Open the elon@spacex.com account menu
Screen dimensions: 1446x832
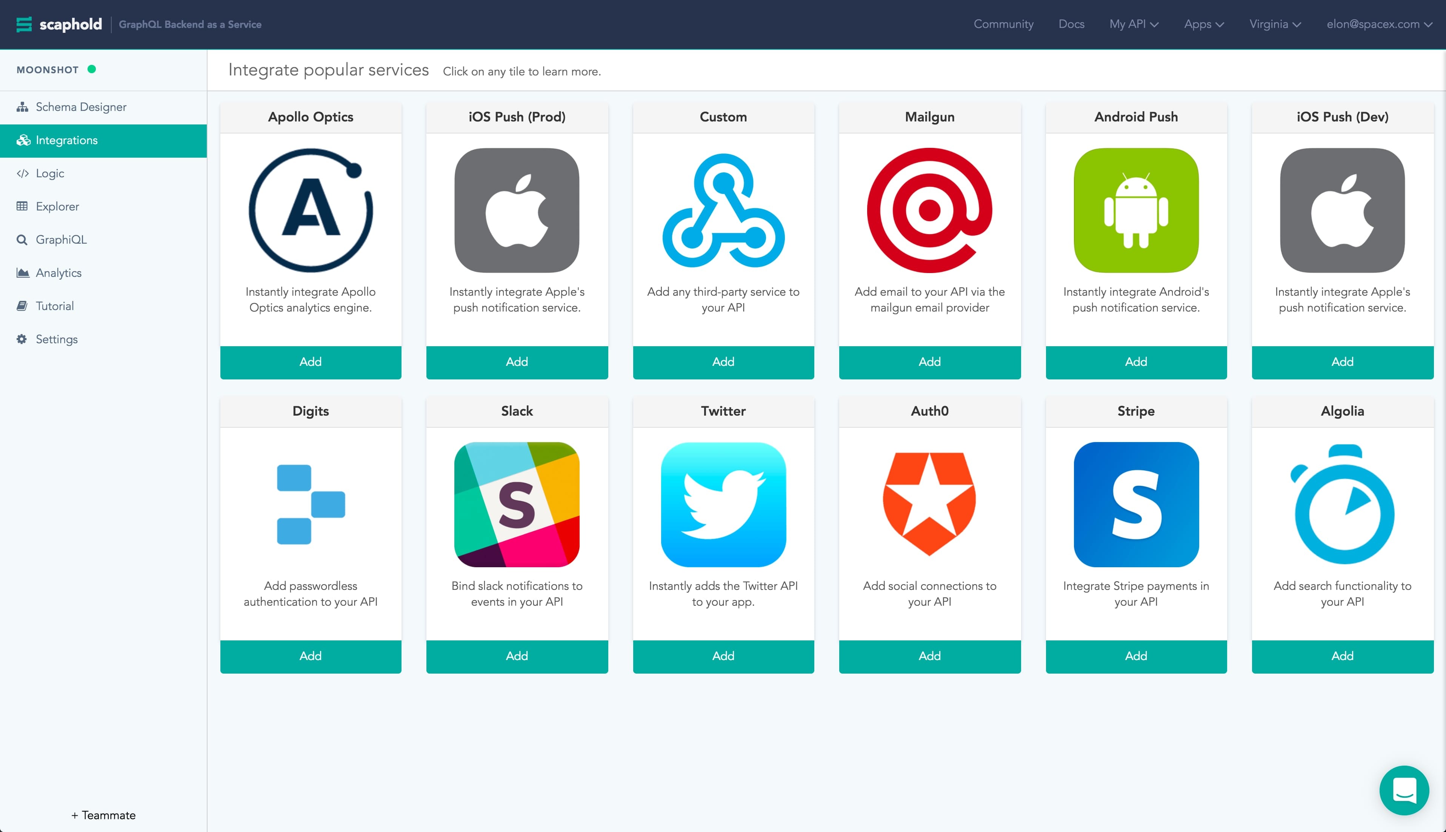point(1378,24)
